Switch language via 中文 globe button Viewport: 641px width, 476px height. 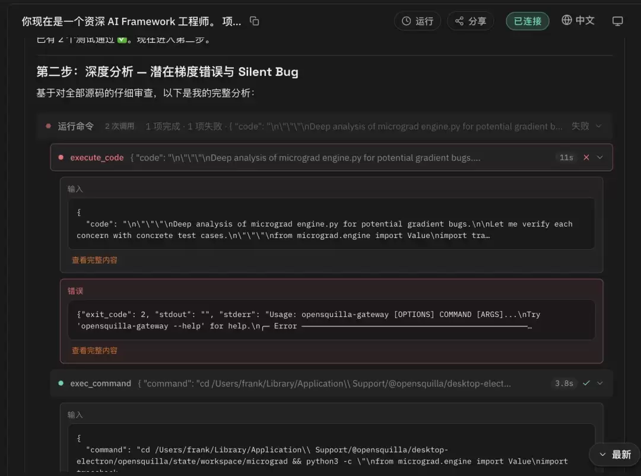pyautogui.click(x=578, y=20)
